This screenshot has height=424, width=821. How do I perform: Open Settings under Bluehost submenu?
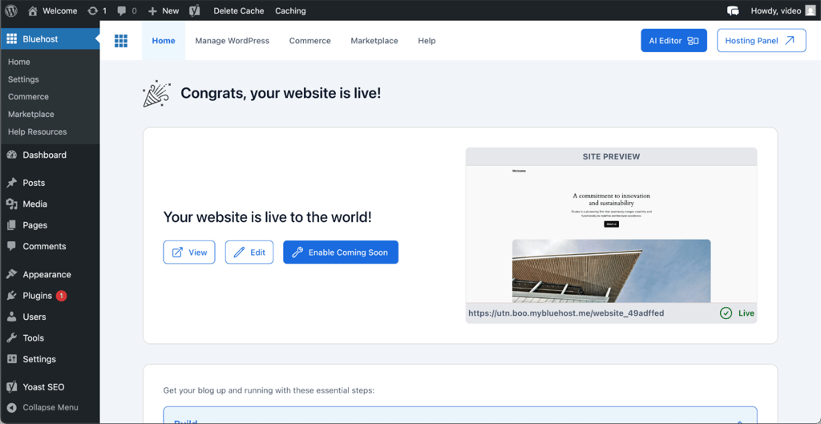(23, 79)
